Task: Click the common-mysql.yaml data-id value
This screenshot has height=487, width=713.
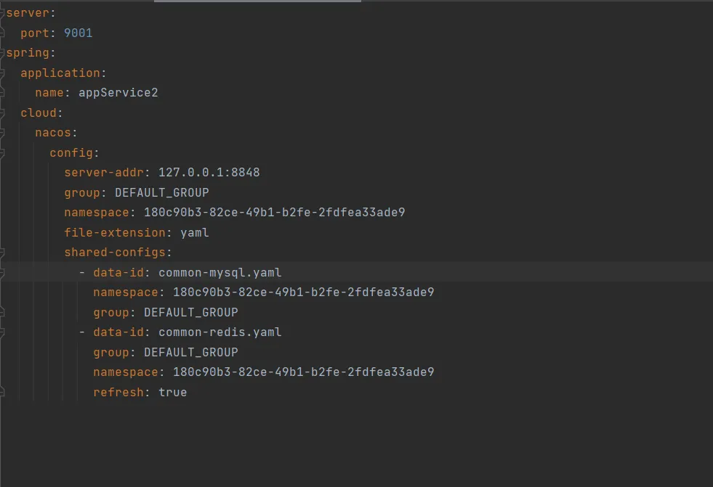Action: (219, 273)
